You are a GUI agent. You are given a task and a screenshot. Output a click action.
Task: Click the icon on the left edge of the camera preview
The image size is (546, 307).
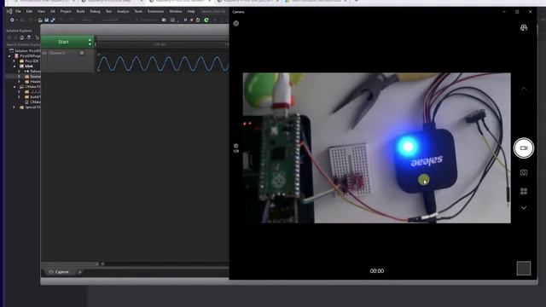pos(236,148)
